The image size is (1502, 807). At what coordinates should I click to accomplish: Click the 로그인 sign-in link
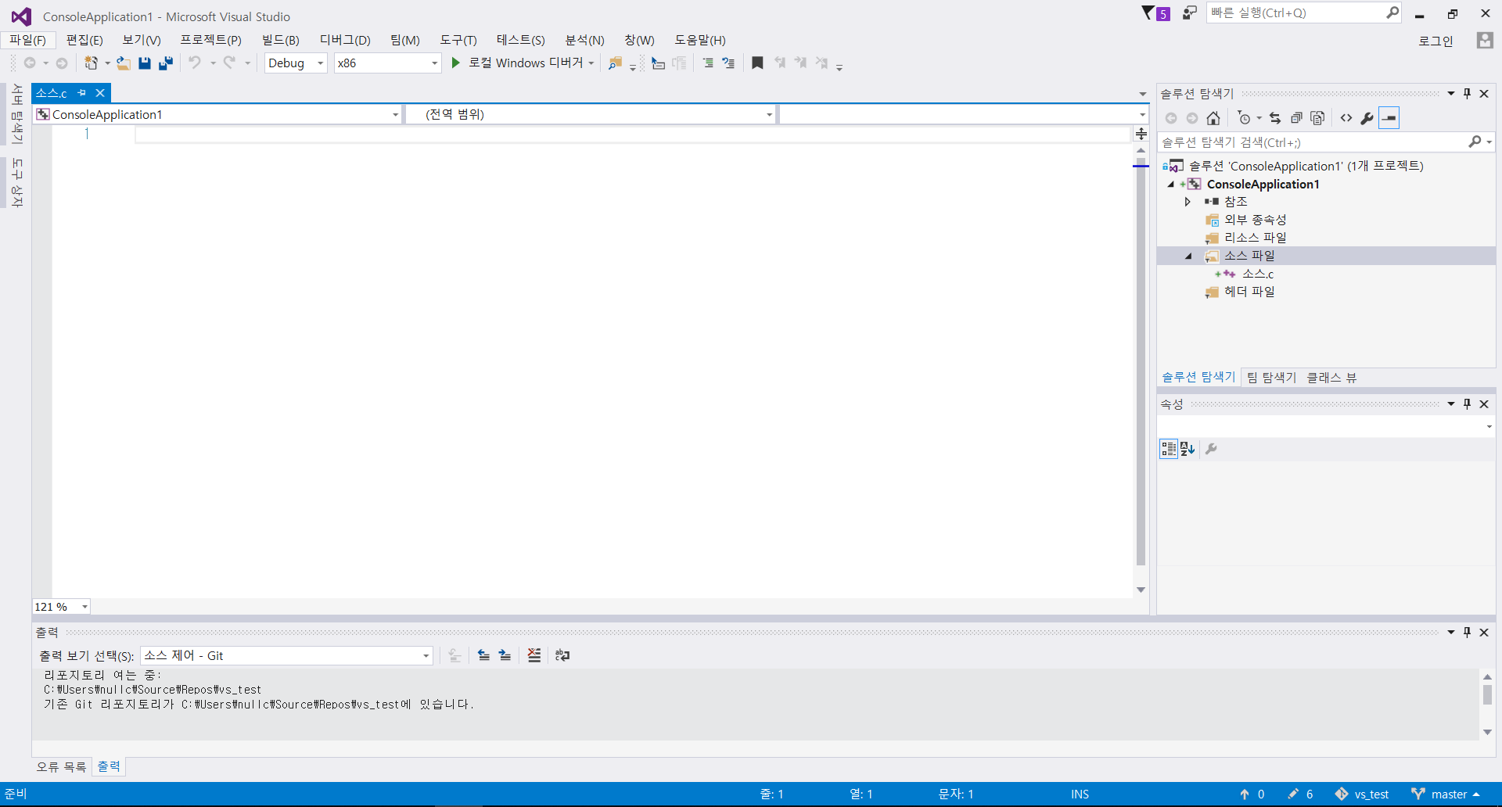pos(1436,41)
